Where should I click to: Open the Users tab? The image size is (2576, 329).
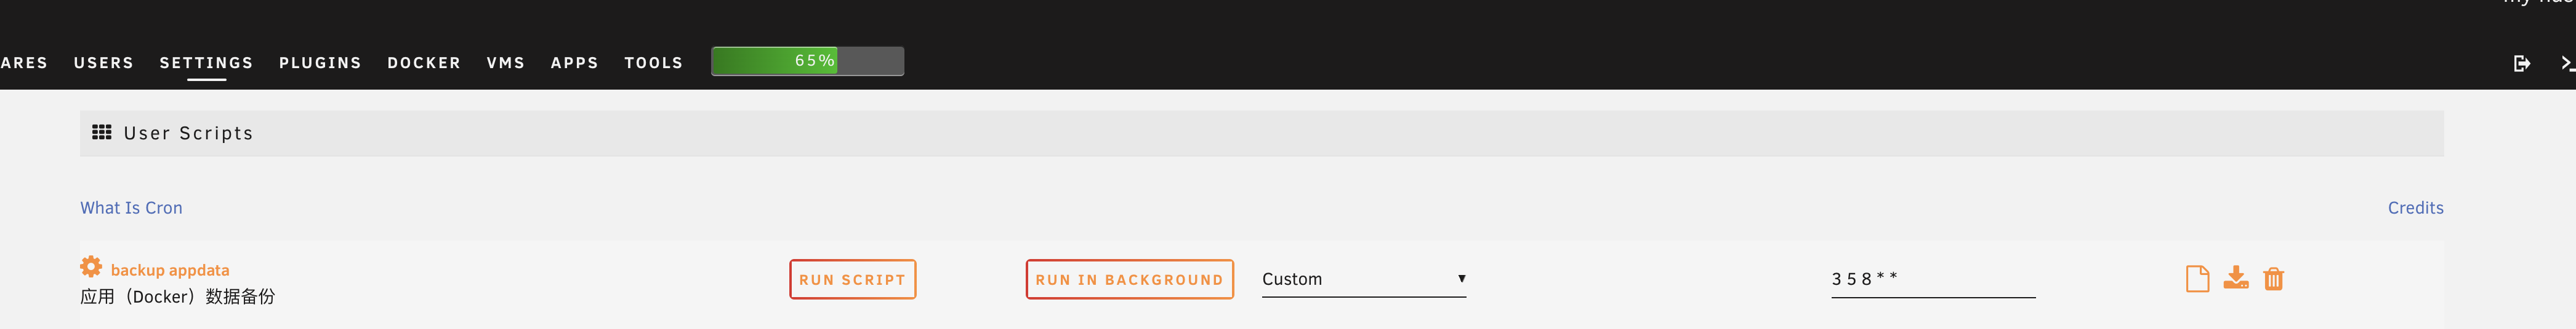[103, 63]
